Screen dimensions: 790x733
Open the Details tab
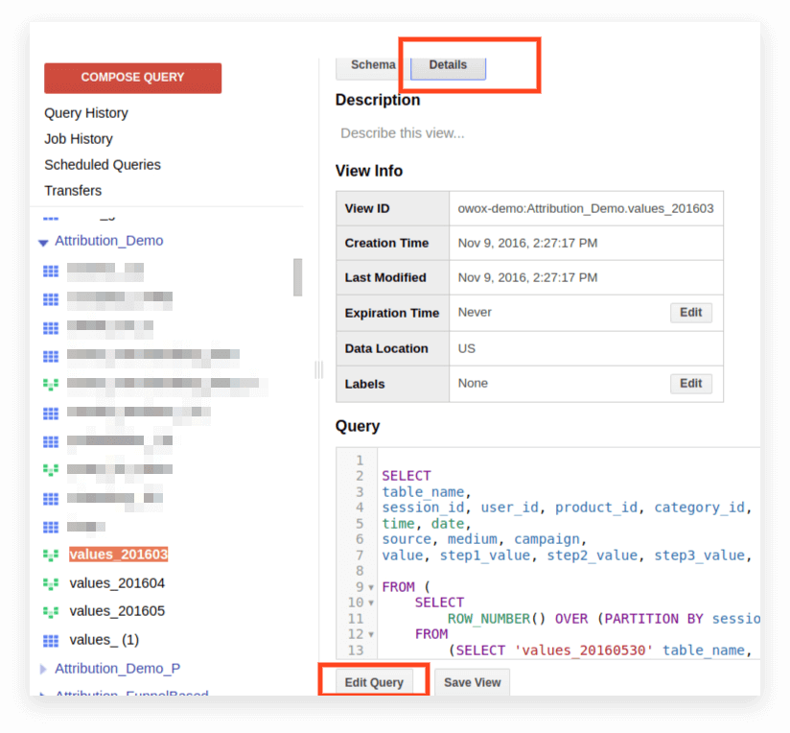448,65
